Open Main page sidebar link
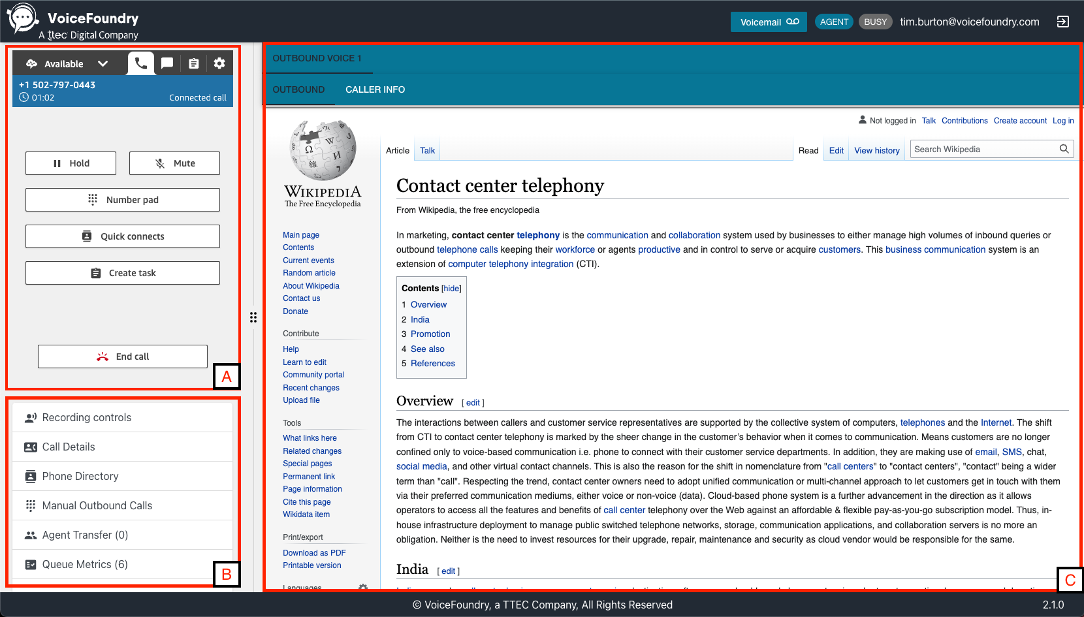This screenshot has width=1084, height=617. pyautogui.click(x=301, y=235)
